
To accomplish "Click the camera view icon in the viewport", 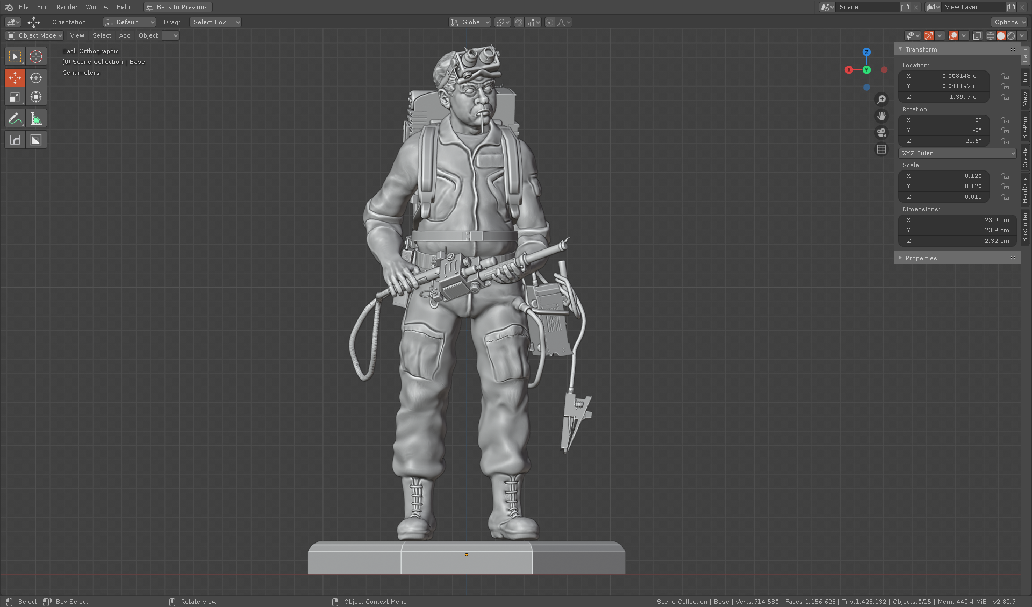I will (x=881, y=133).
